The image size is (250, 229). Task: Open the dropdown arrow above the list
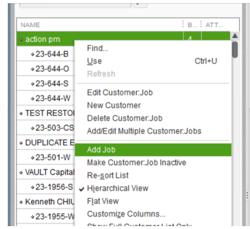[x=141, y=5]
